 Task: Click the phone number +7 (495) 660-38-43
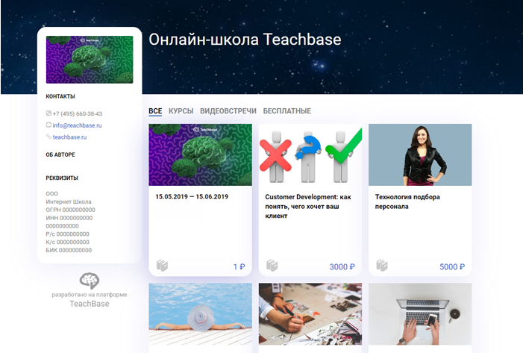[78, 113]
